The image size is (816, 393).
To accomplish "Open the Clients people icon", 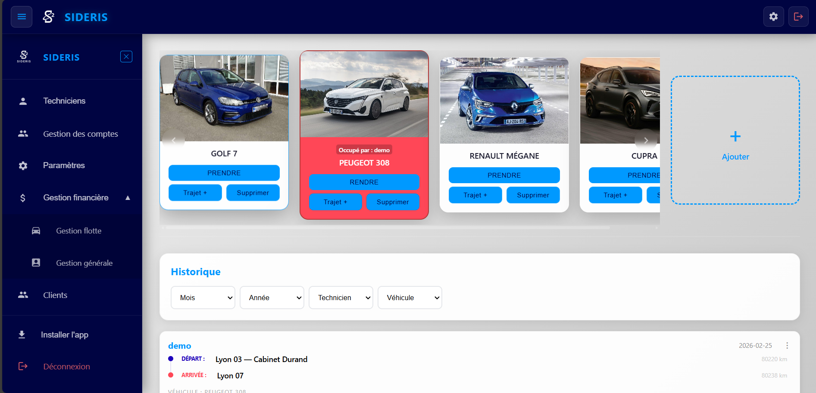I will 22,295.
